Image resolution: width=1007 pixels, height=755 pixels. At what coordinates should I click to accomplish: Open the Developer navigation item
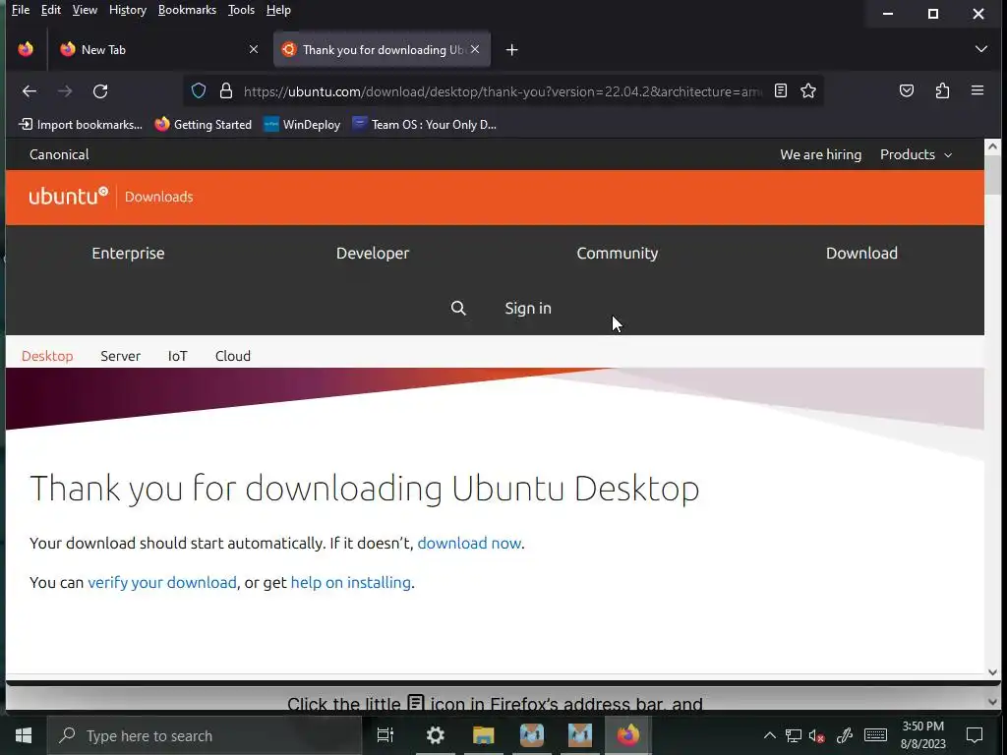(373, 253)
